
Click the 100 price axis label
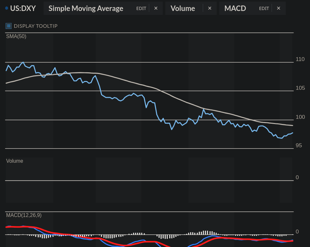point(300,117)
